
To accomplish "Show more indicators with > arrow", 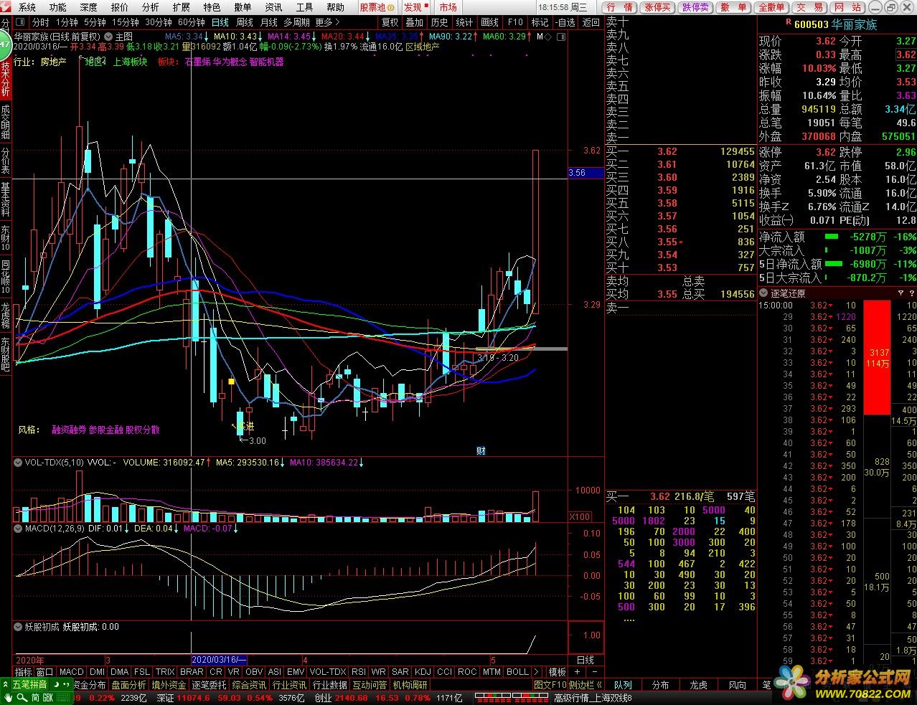I will 537,672.
